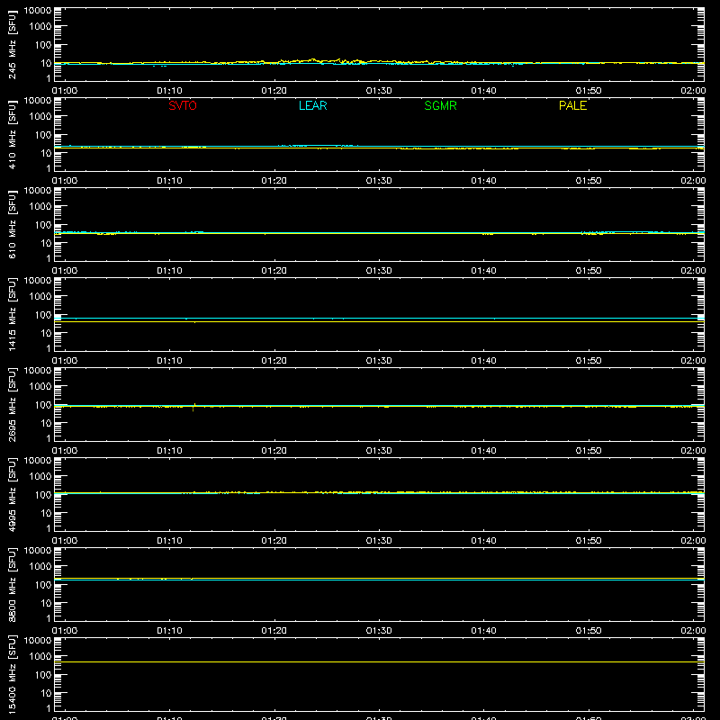Viewport: 720px width, 720px height.
Task: Select the 245 MHz [SFU] axis title
Action: pos(12,44)
